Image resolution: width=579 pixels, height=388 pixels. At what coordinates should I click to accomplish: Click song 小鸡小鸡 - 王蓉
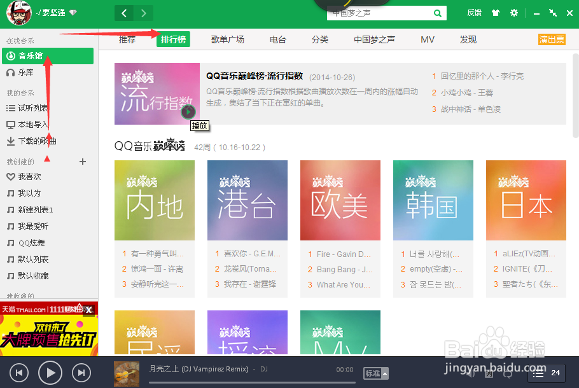[x=467, y=93]
